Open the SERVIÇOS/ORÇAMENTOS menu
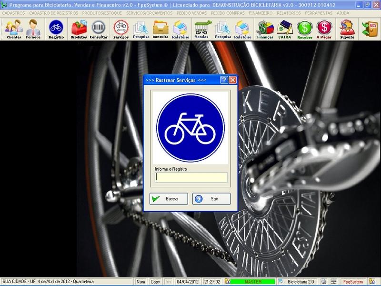Image resolution: width=381 pixels, height=286 pixels. coord(149,13)
